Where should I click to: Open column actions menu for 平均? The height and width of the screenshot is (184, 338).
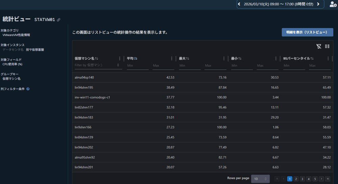[x=172, y=58]
